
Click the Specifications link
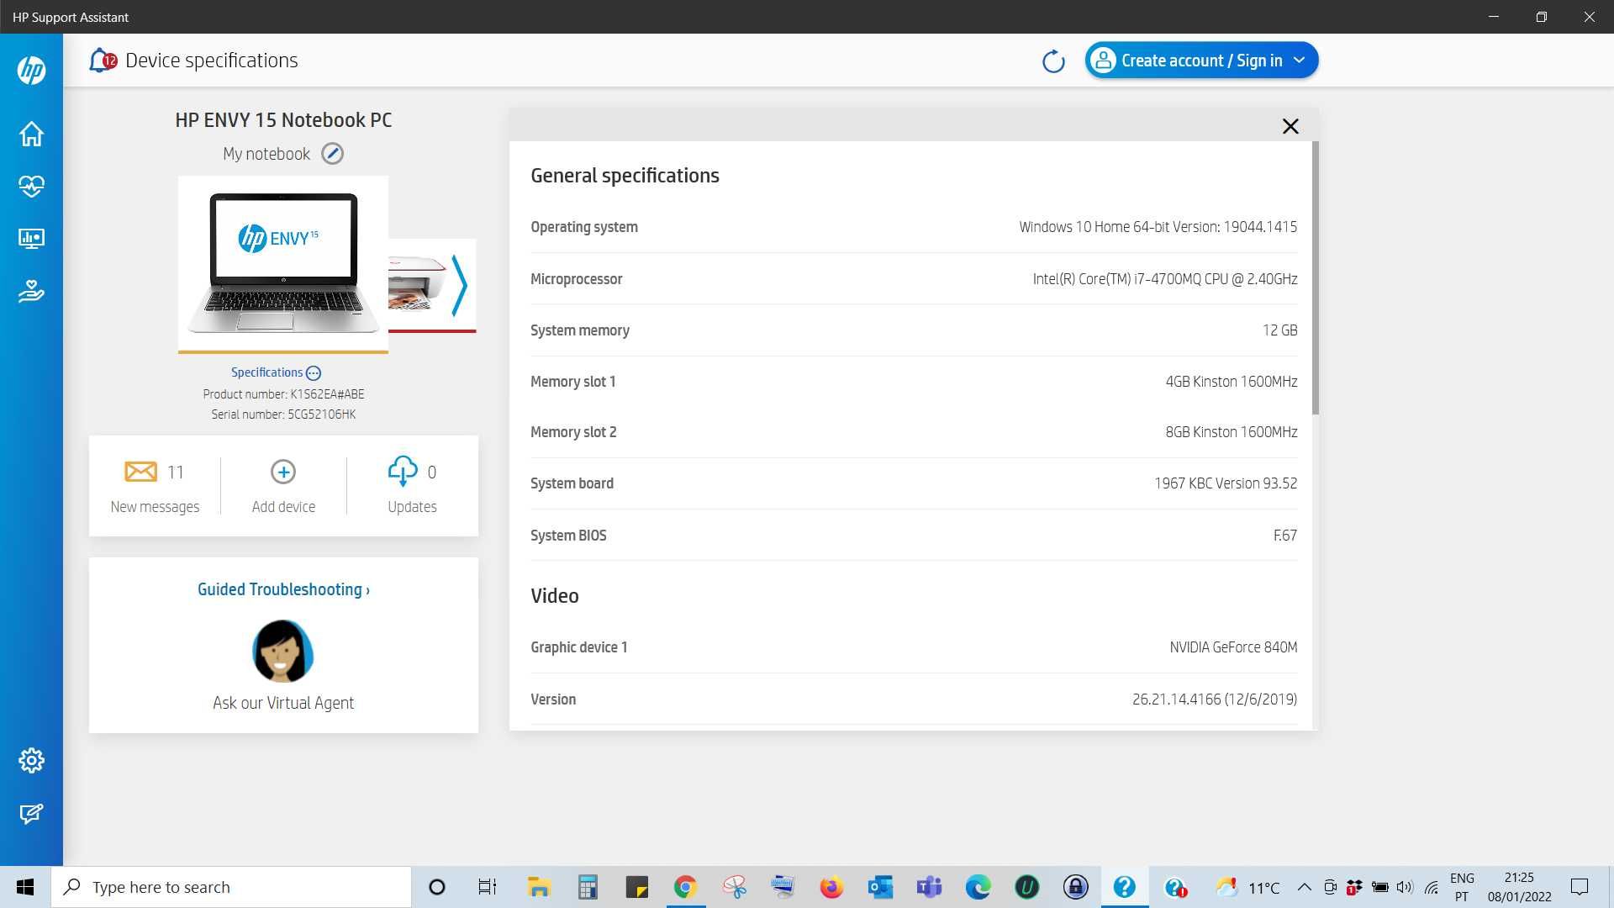click(x=266, y=372)
